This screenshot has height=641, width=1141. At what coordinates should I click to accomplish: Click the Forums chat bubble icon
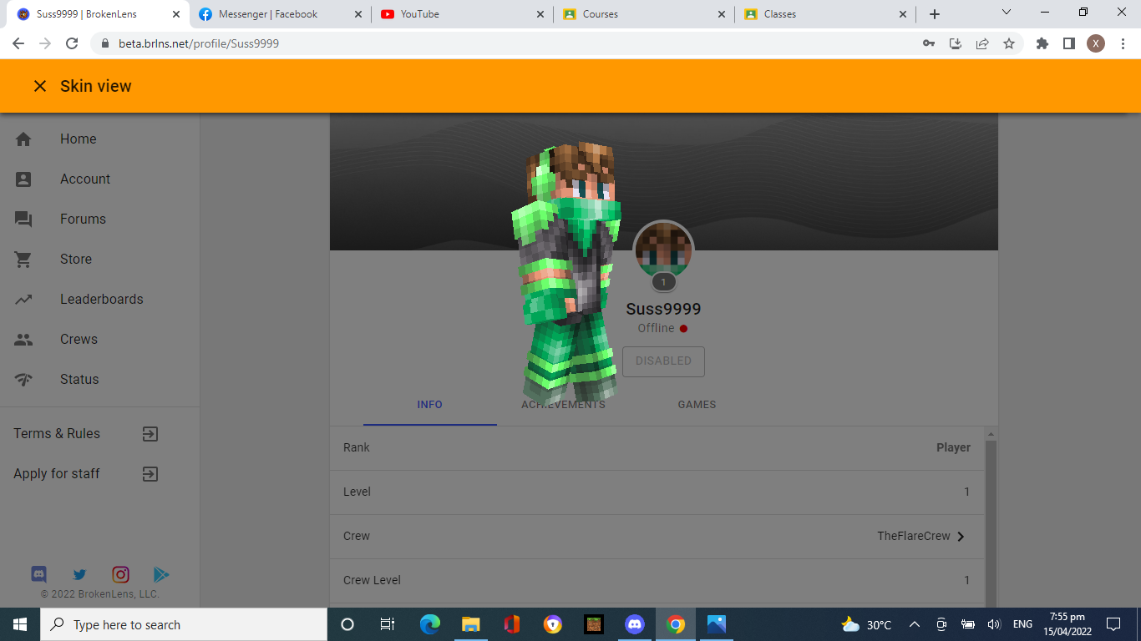tap(23, 220)
